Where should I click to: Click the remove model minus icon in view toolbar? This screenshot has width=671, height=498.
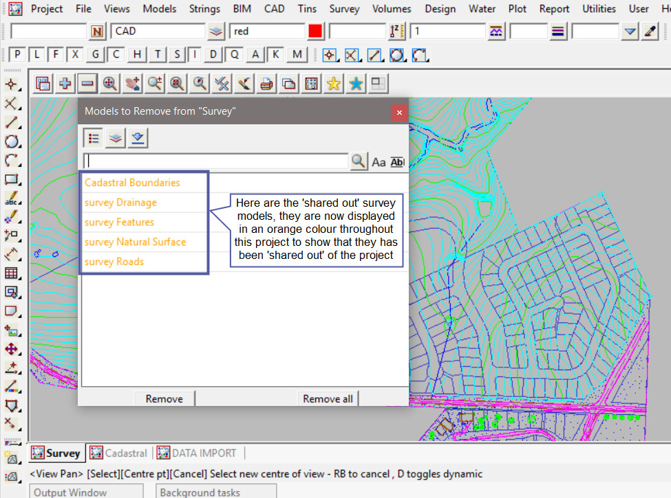point(87,83)
